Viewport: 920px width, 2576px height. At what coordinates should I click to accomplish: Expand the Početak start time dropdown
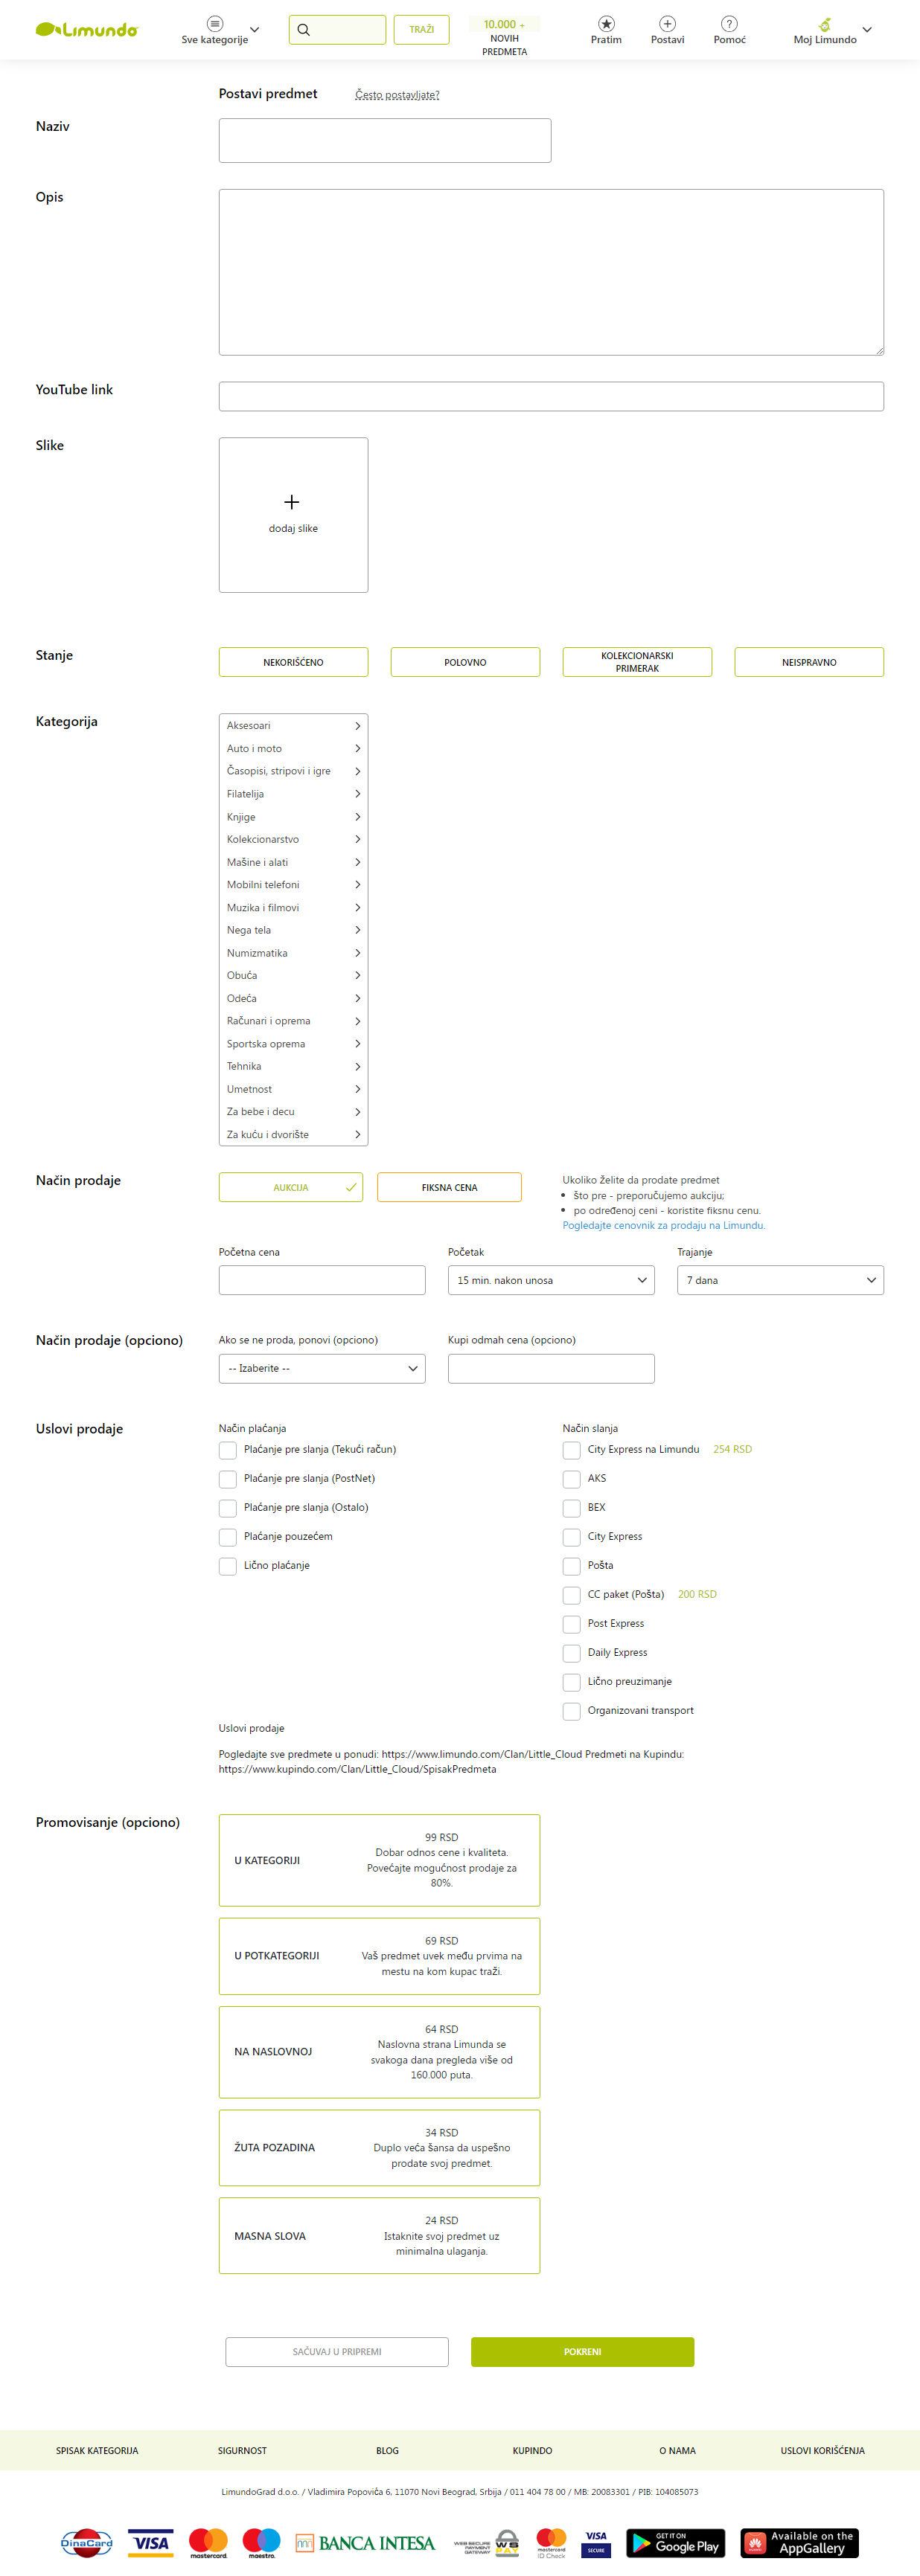(x=551, y=1280)
